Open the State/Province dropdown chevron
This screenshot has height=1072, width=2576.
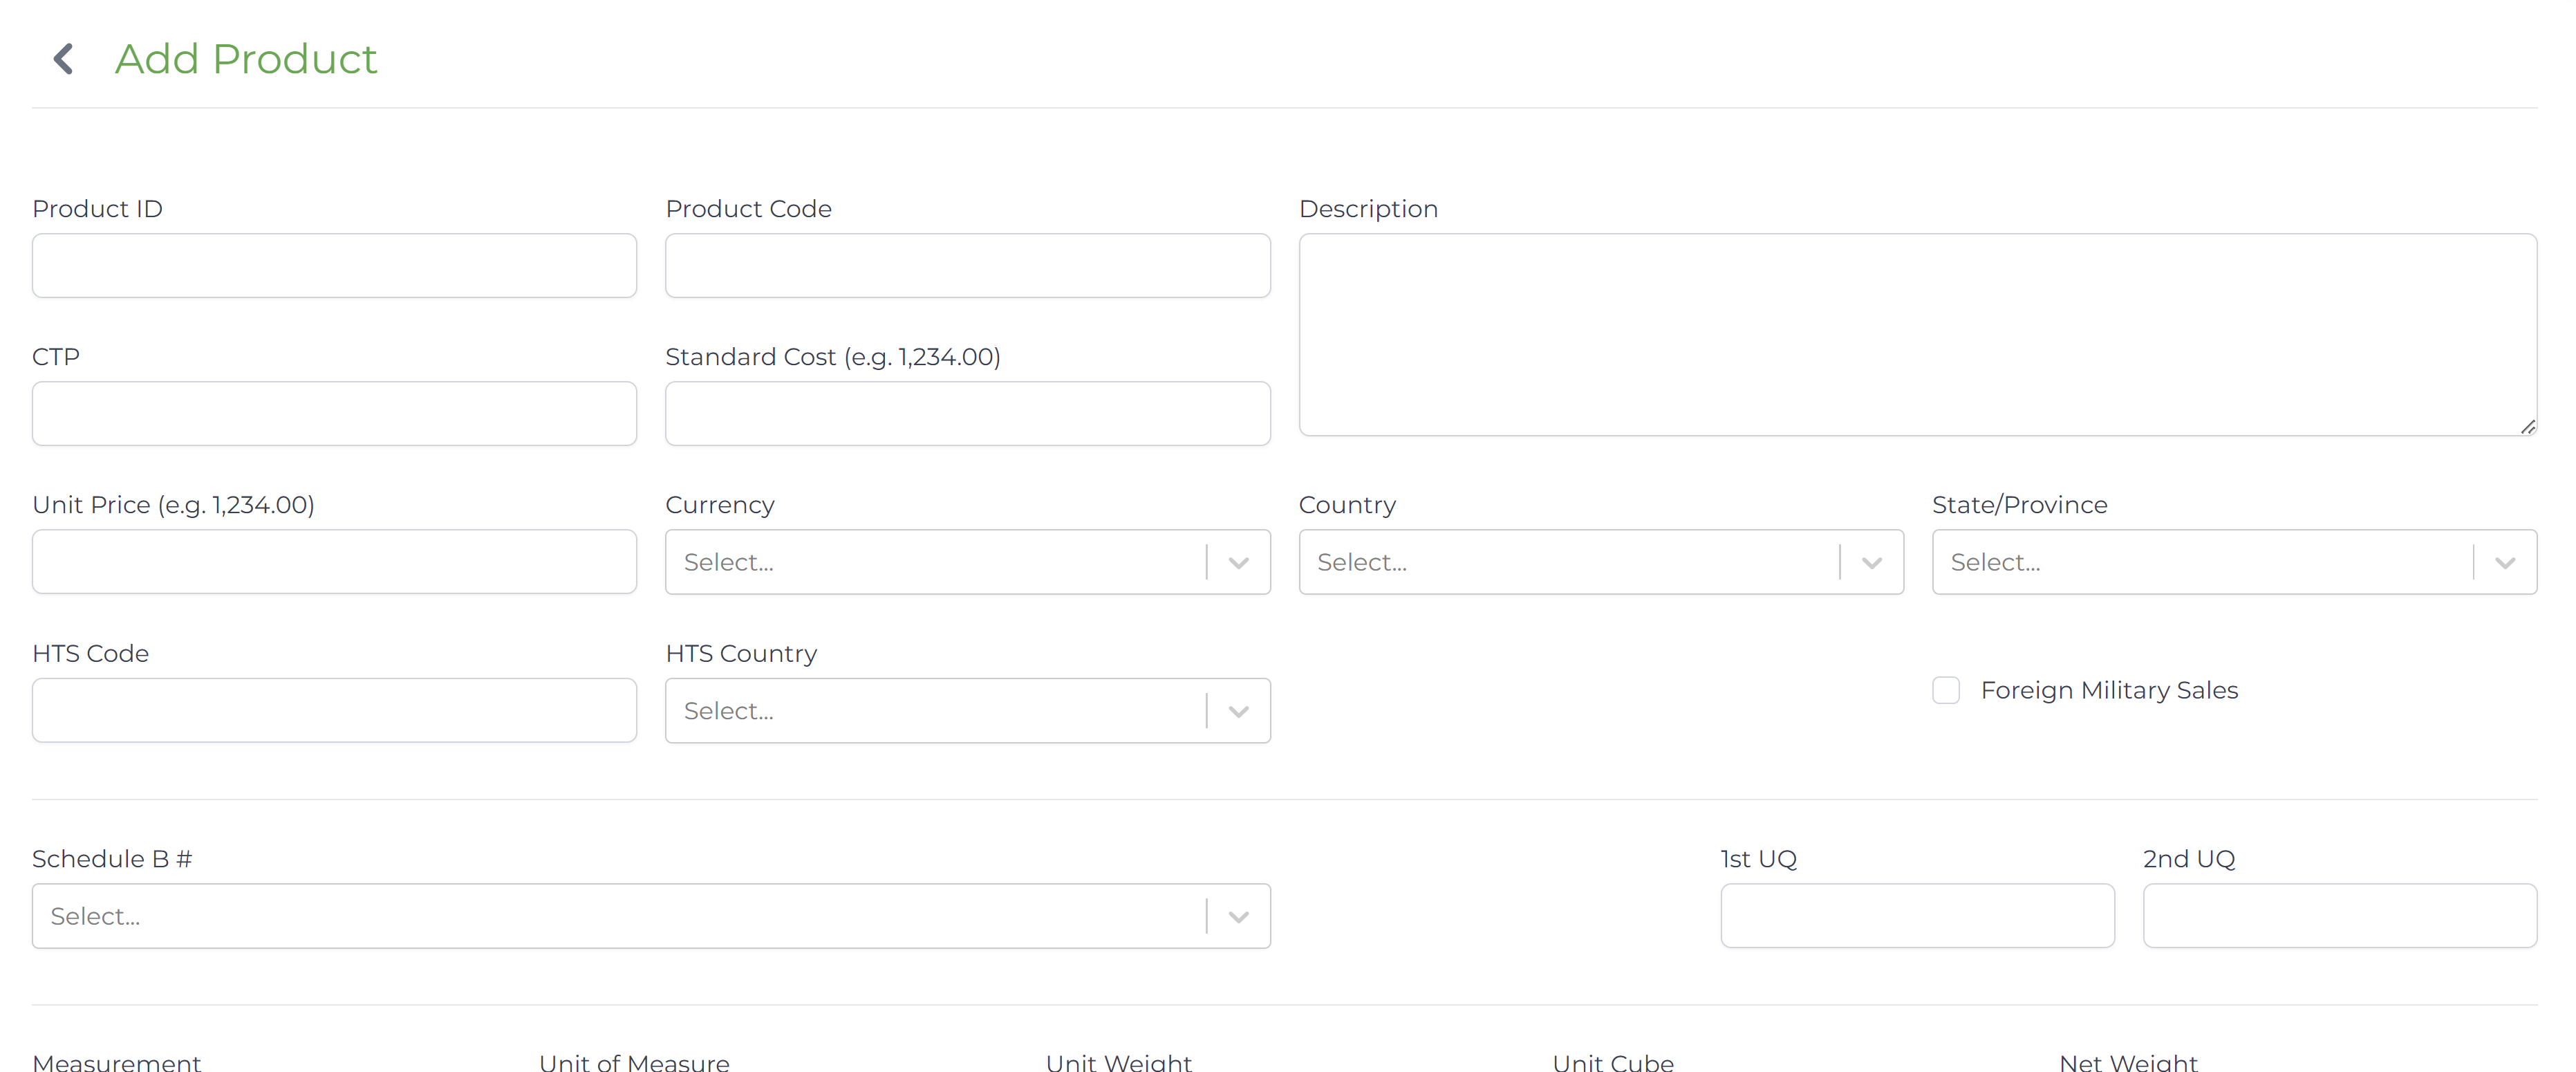click(2504, 562)
